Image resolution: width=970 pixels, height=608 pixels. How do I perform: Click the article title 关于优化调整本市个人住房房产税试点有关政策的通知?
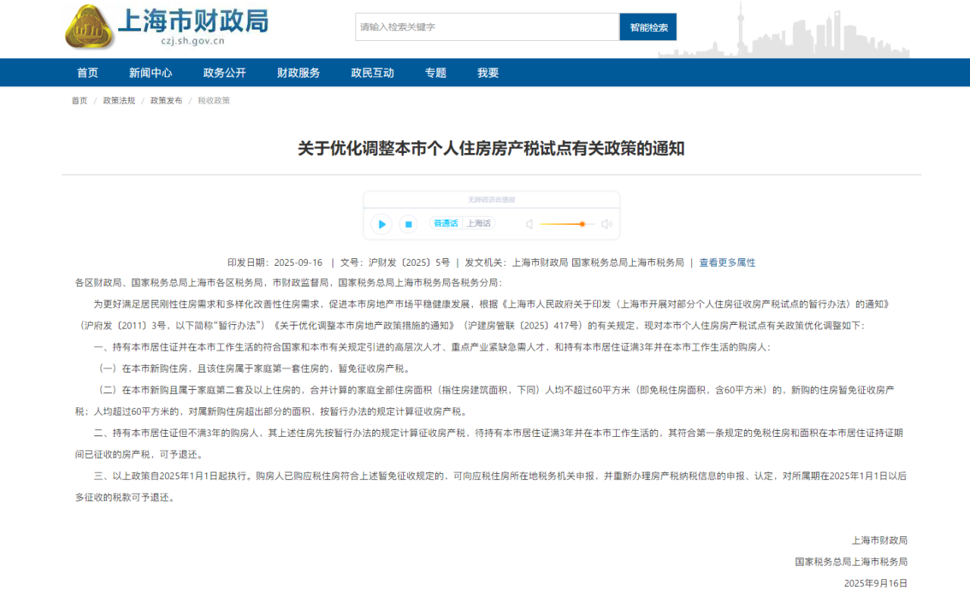(491, 148)
